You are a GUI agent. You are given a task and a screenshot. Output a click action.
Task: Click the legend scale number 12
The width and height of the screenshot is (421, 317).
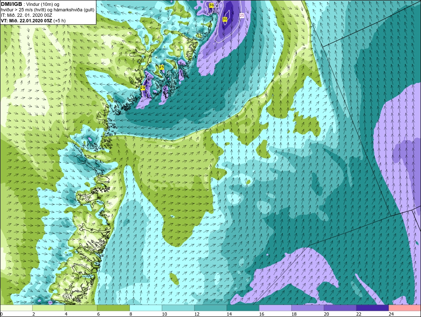coord(197,314)
